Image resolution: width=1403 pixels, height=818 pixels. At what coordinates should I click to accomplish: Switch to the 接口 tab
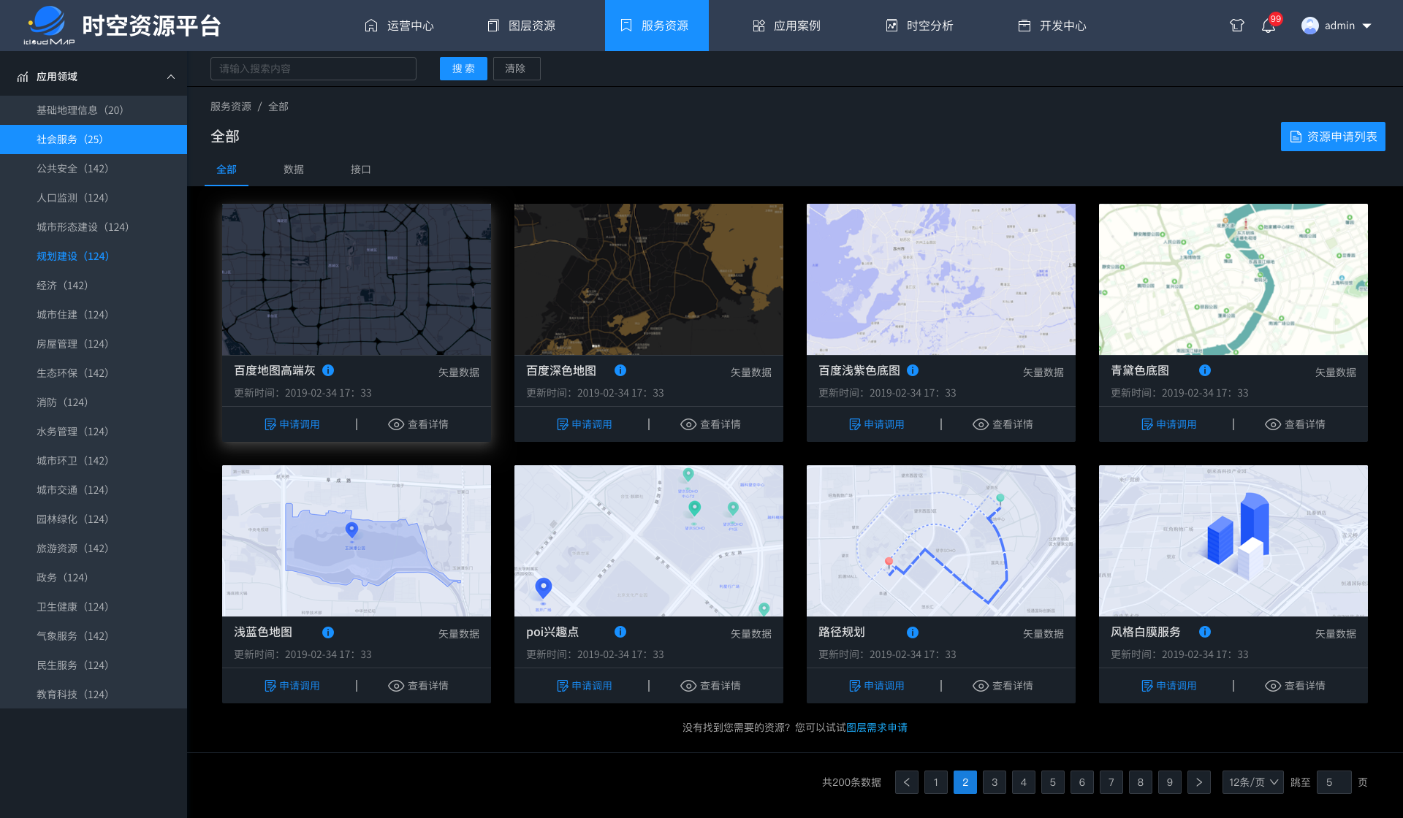(x=361, y=169)
